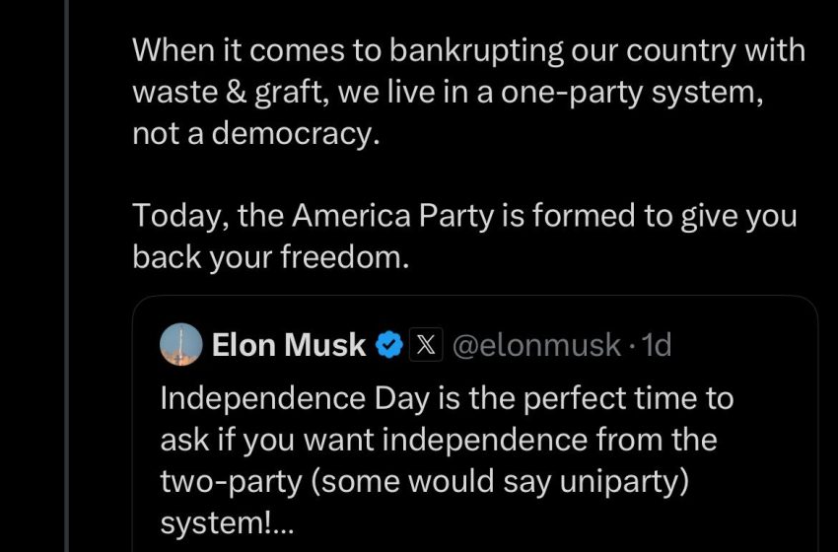Click the blank gap between the two main paragraphs
This screenshot has height=552, width=838.
pos(444,174)
